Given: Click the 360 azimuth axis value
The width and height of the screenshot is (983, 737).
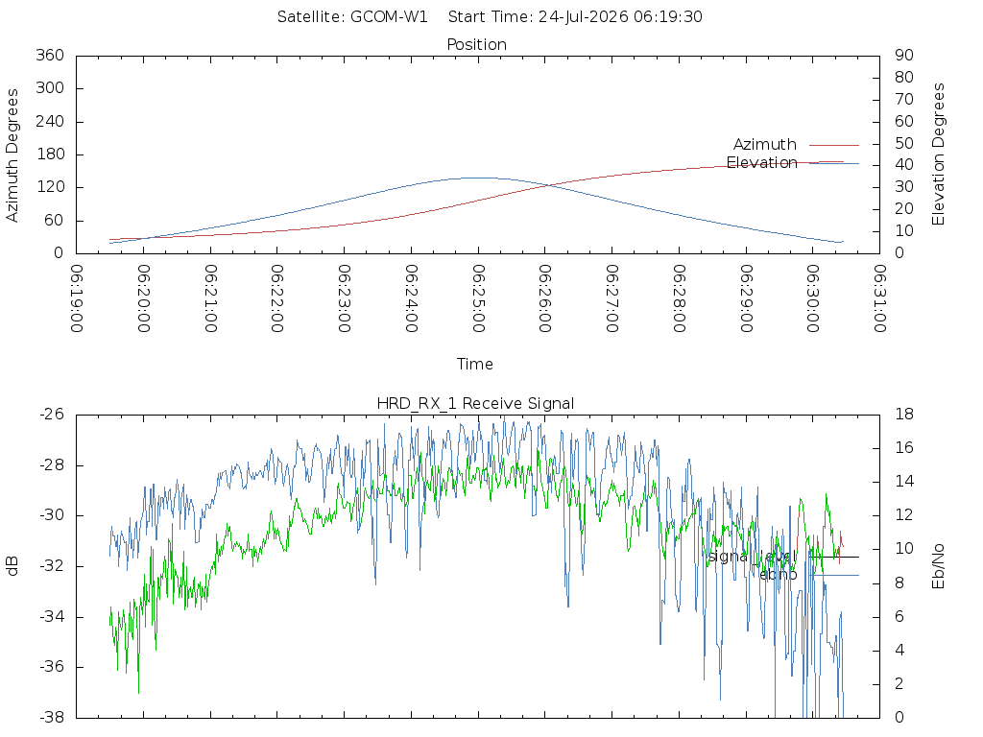Looking at the screenshot, I should click(x=50, y=55).
